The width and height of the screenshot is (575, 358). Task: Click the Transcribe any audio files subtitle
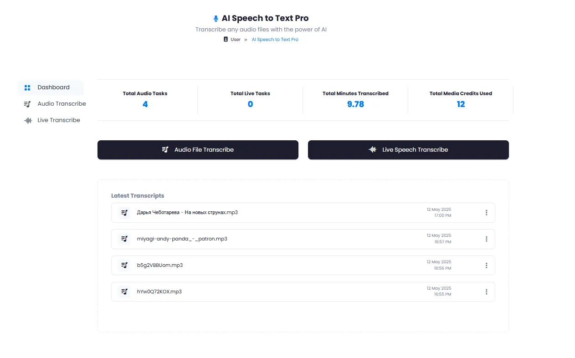pyautogui.click(x=261, y=30)
